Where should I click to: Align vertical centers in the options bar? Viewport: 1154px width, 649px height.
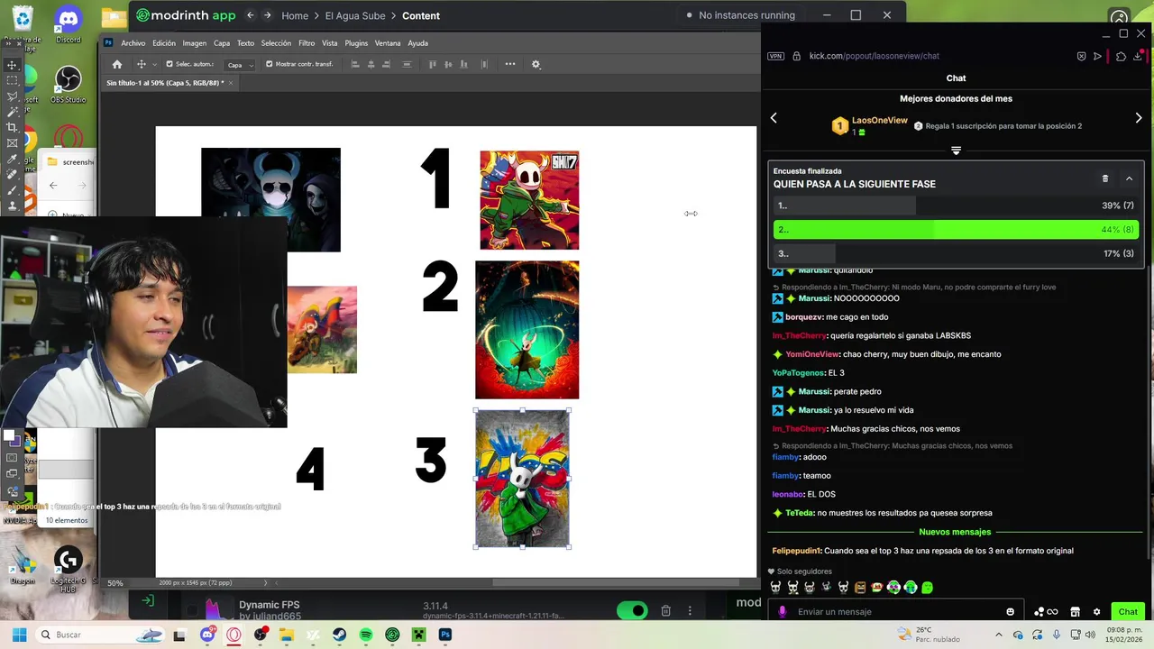click(448, 64)
